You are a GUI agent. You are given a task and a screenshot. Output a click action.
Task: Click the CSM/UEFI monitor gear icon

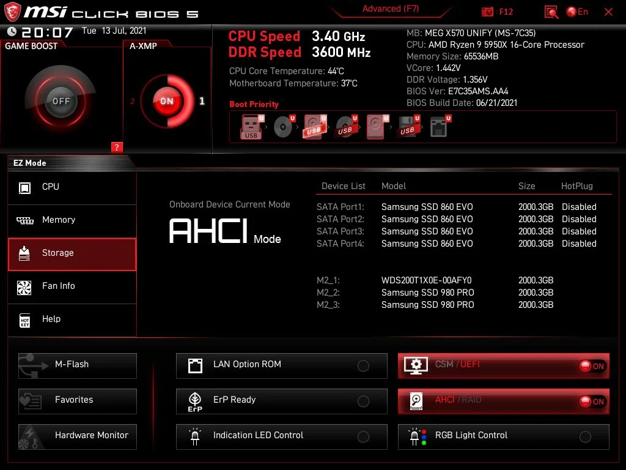416,366
